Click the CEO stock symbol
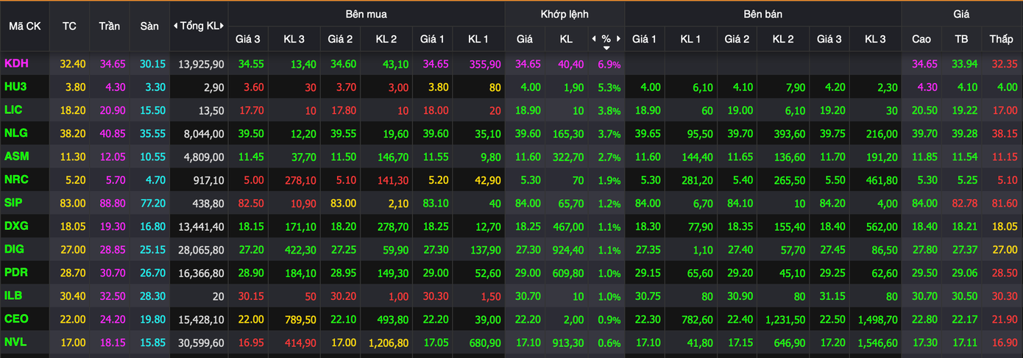The image size is (1023, 358). 16,319
